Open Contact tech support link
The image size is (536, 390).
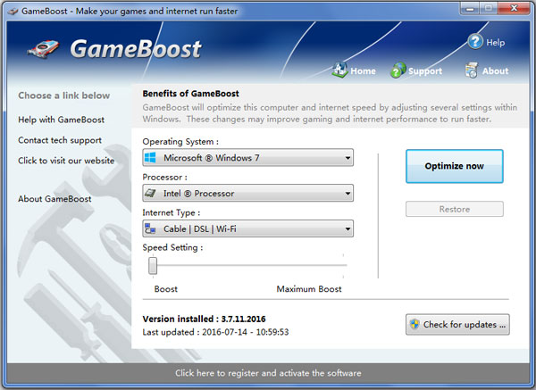pyautogui.click(x=60, y=140)
